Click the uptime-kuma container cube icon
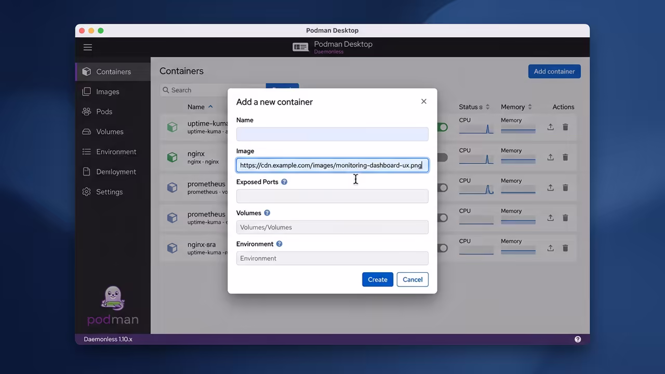The width and height of the screenshot is (665, 374). click(172, 127)
